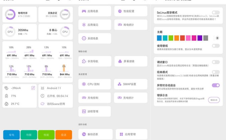This screenshot has height=140, width=226.
Task: Select the blue theme swatch
Action: [159, 38]
